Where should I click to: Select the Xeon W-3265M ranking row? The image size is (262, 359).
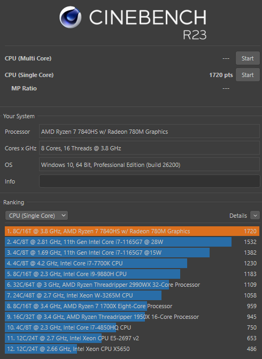(132, 295)
